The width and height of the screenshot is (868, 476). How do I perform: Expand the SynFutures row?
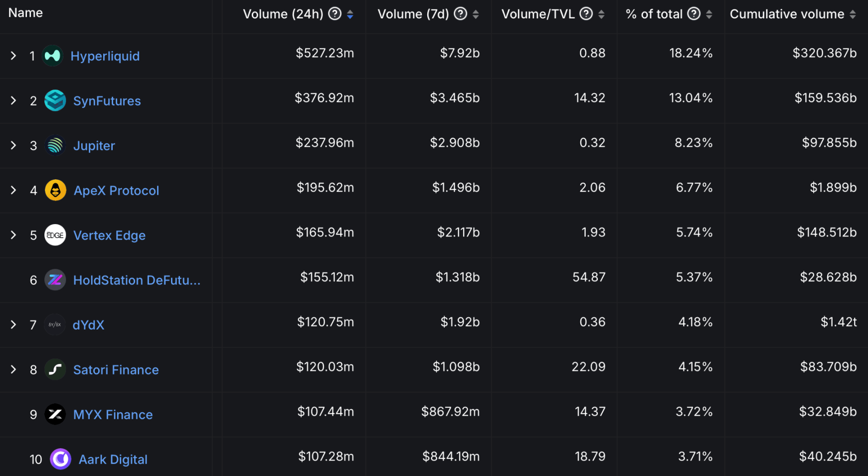13,101
